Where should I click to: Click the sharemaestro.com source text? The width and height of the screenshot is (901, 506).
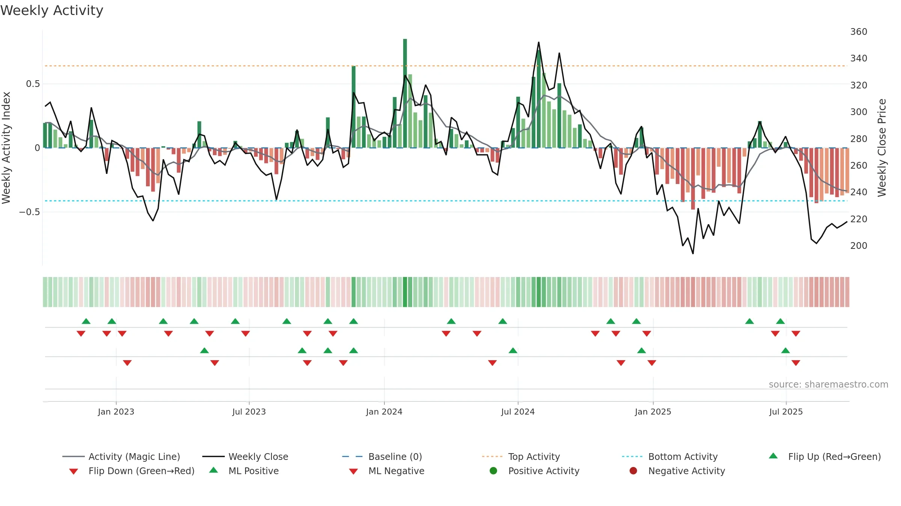coord(829,384)
